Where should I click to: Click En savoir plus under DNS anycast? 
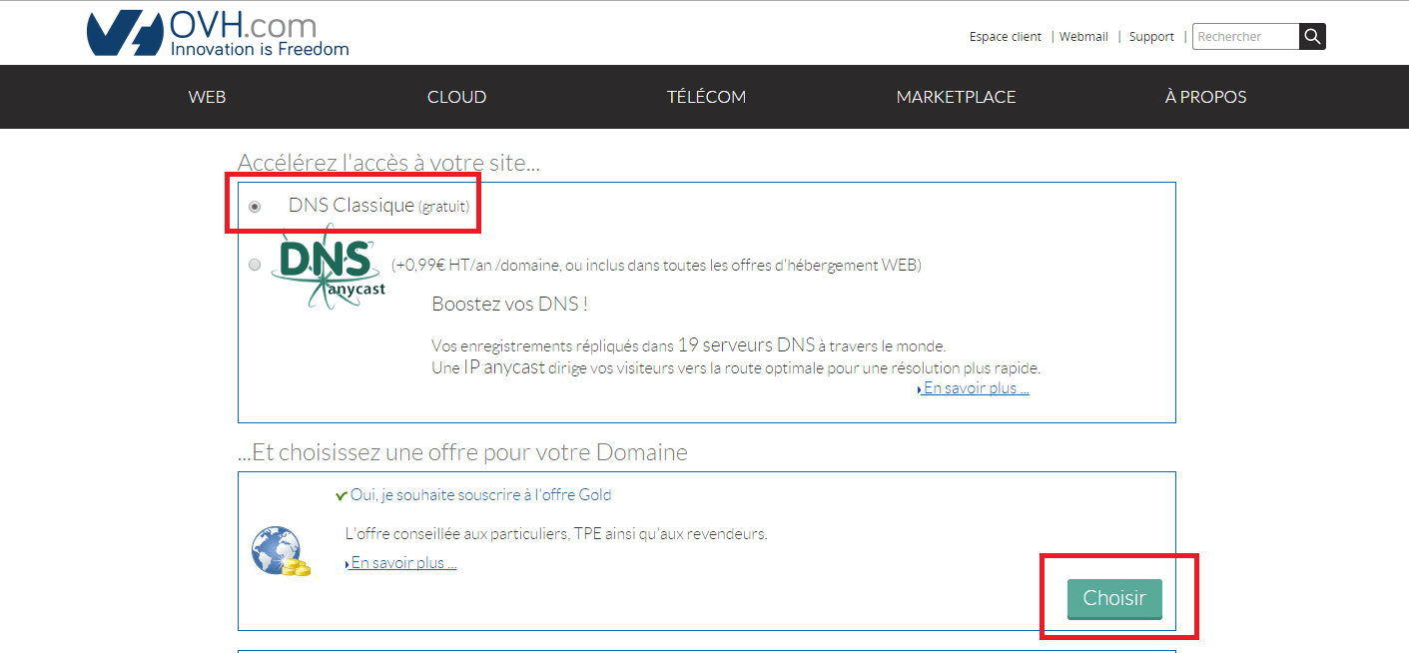(976, 388)
